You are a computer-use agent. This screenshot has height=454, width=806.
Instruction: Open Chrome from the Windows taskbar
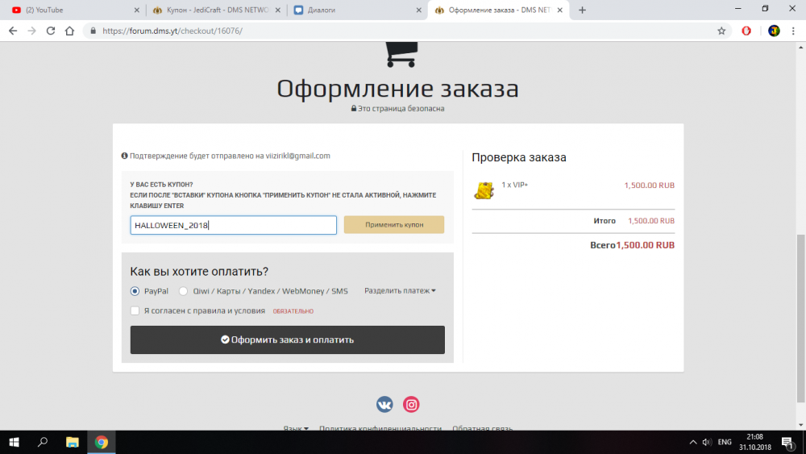[x=101, y=442]
